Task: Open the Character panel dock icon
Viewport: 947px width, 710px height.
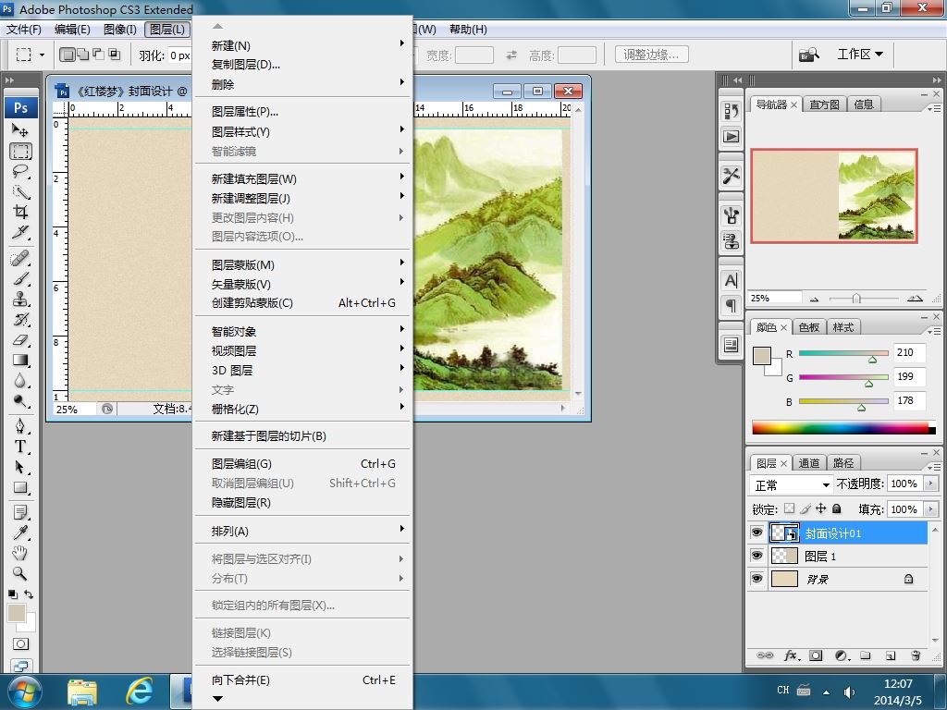Action: click(x=731, y=281)
